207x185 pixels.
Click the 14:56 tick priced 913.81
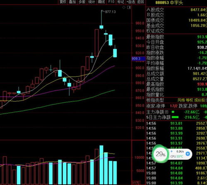click(177, 123)
